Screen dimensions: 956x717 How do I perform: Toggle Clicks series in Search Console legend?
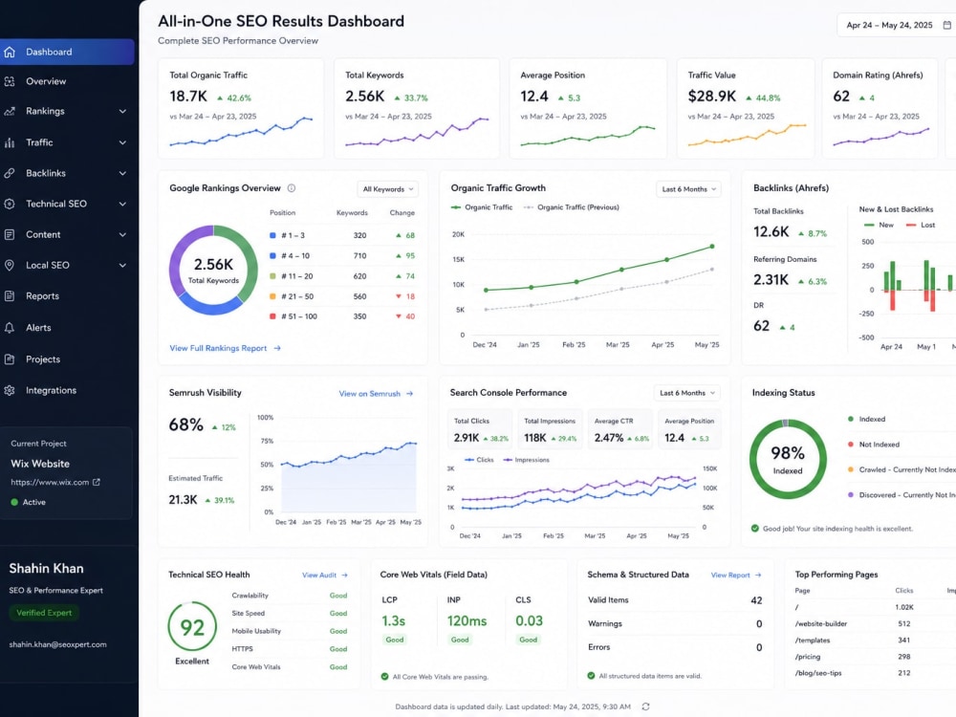(479, 460)
